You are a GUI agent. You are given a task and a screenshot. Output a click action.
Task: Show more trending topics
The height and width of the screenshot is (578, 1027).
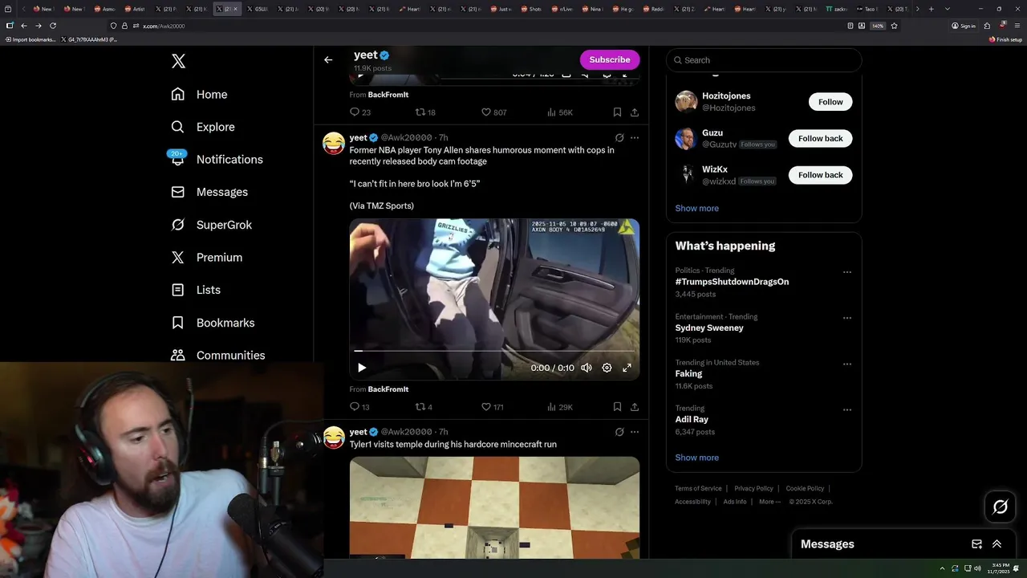696,458
